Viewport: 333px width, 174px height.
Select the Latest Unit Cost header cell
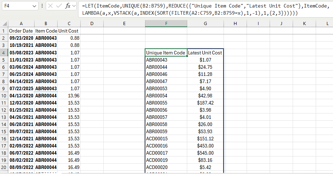tap(205, 53)
